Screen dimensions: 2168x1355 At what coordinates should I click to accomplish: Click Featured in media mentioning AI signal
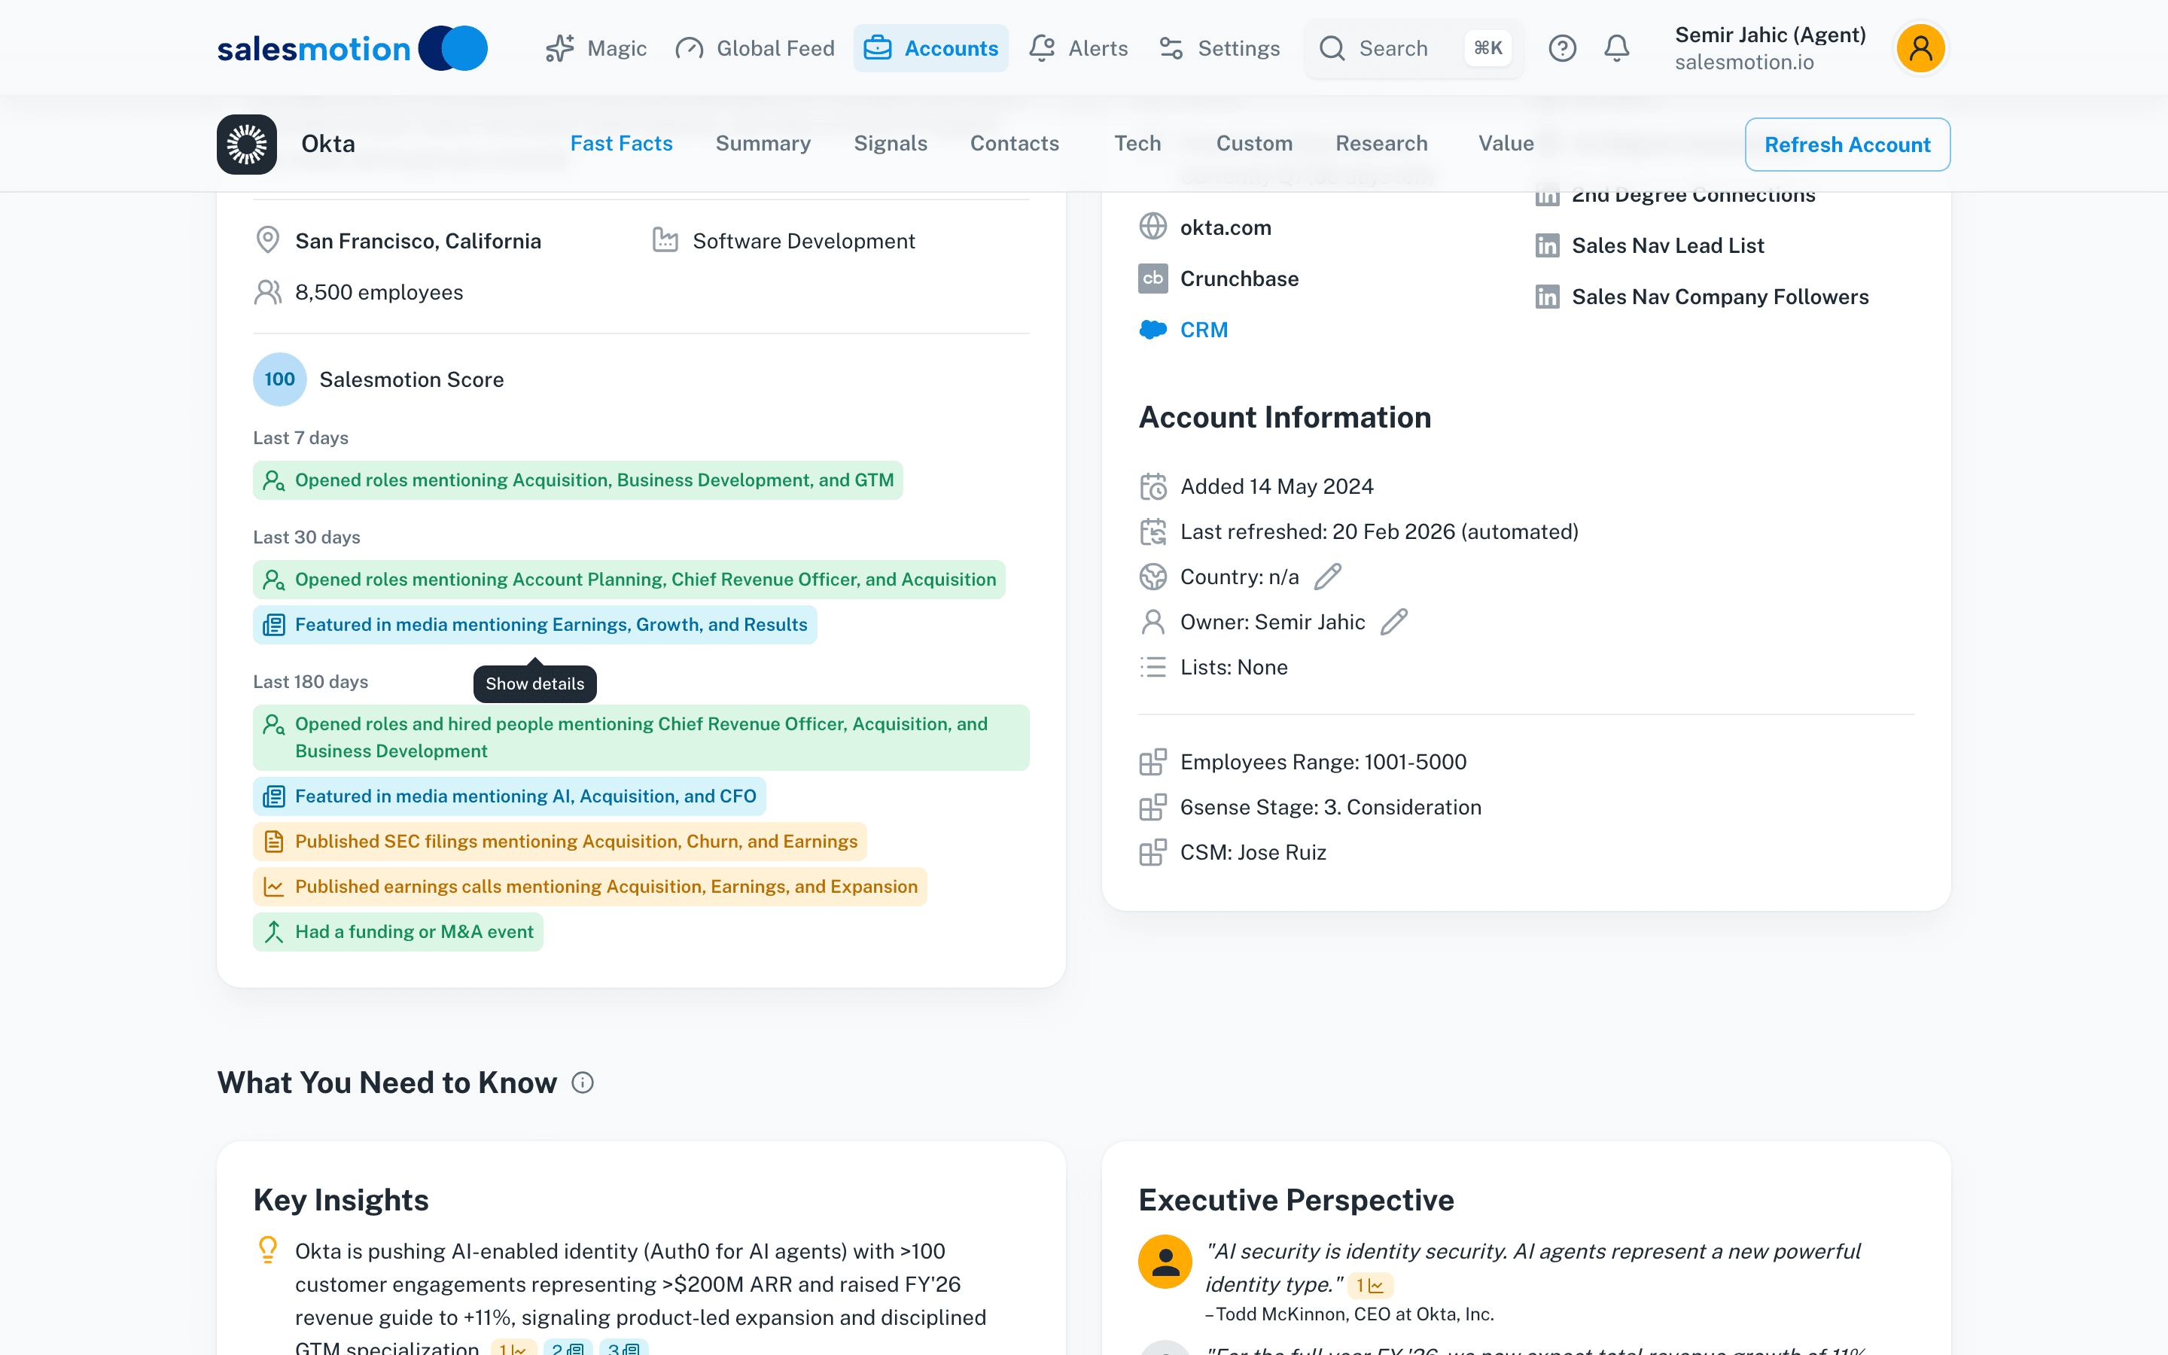[509, 796]
